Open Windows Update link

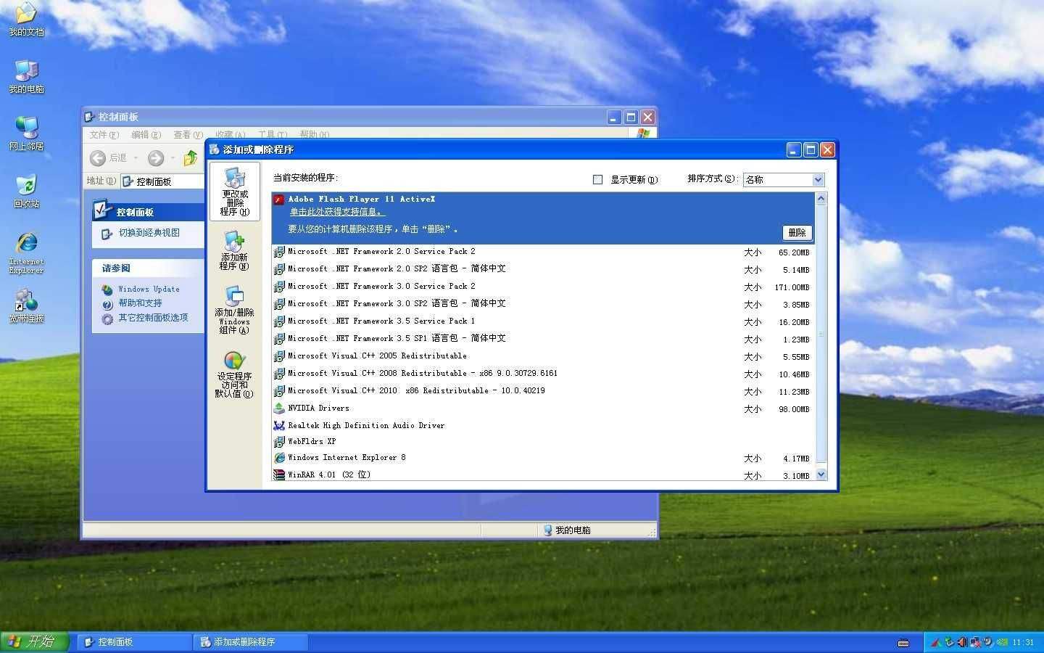tap(149, 289)
